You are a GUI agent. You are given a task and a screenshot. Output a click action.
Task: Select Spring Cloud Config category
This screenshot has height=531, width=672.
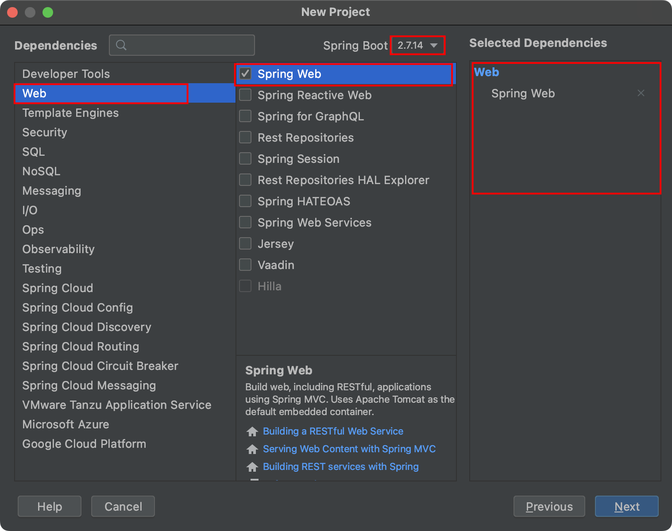pyautogui.click(x=125, y=308)
